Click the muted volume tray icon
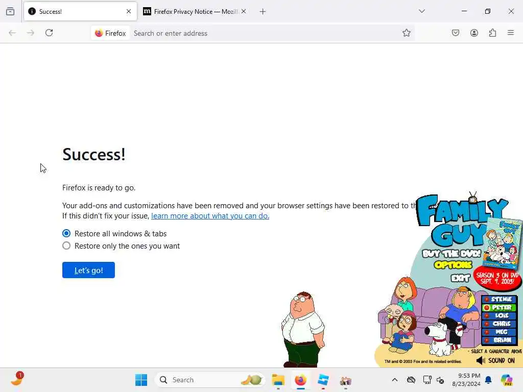Image resolution: width=523 pixels, height=392 pixels. pos(440,380)
